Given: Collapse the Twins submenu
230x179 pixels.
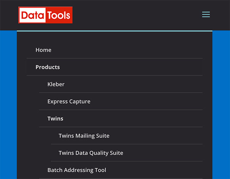Looking at the screenshot, I should click(55, 119).
